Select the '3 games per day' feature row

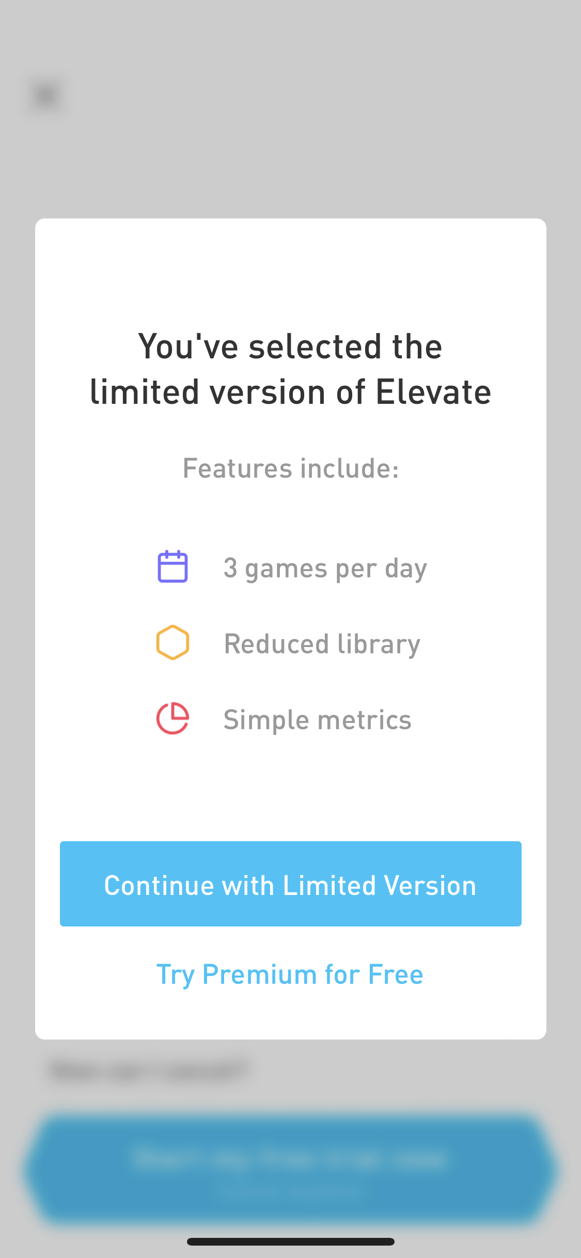click(x=325, y=567)
